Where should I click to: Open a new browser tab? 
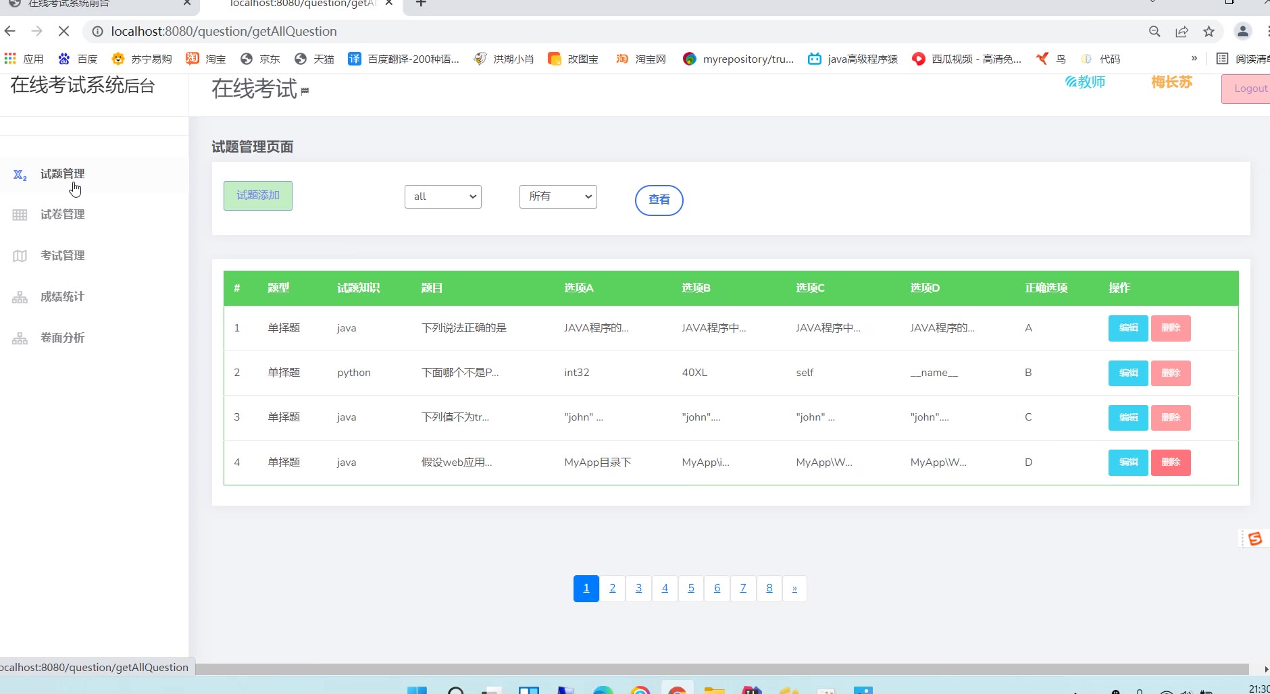421,3
